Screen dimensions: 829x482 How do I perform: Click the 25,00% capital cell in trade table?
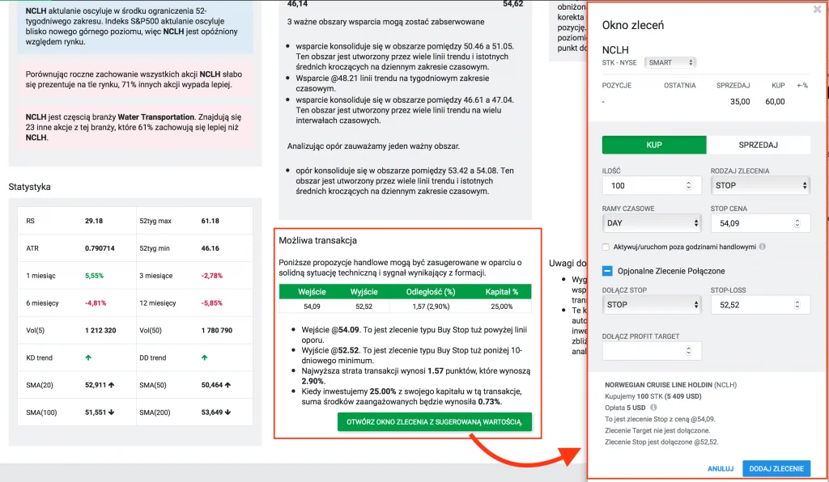click(x=502, y=307)
